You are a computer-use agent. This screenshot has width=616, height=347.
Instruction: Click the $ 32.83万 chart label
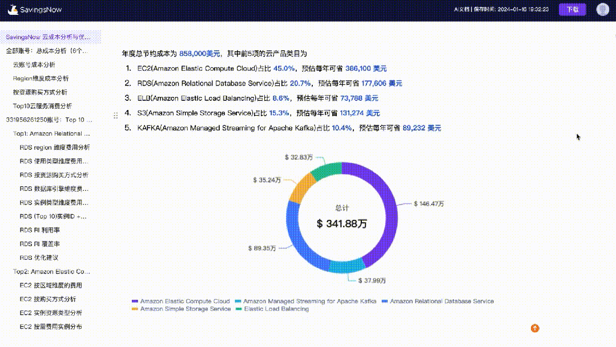[x=299, y=157]
